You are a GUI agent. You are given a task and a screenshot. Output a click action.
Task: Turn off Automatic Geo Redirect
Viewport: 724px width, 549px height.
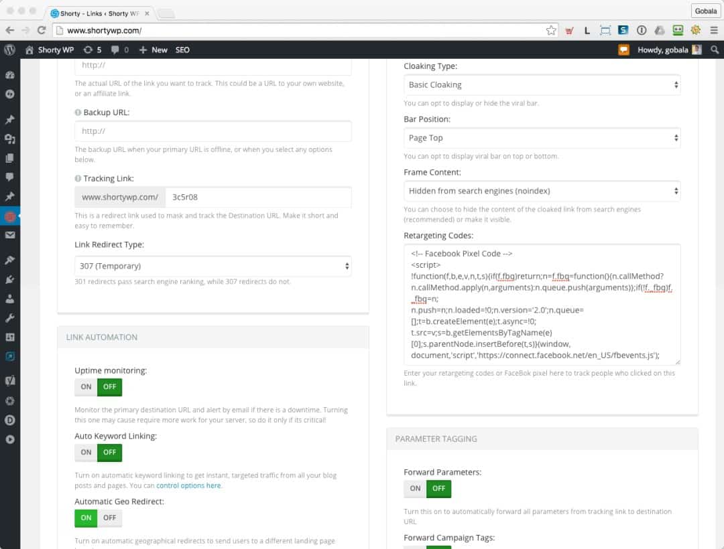109,518
